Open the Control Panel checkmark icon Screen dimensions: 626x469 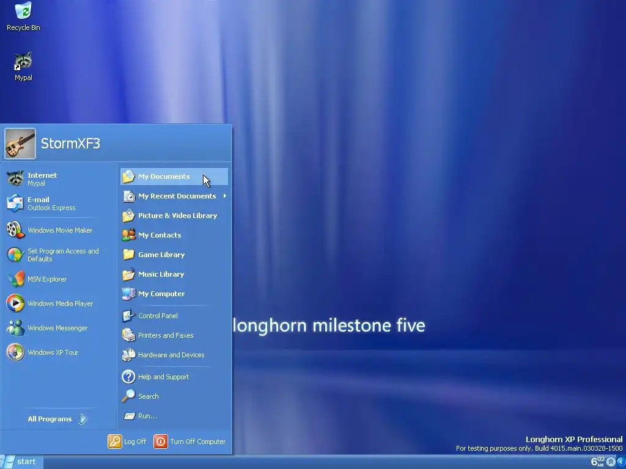128,316
